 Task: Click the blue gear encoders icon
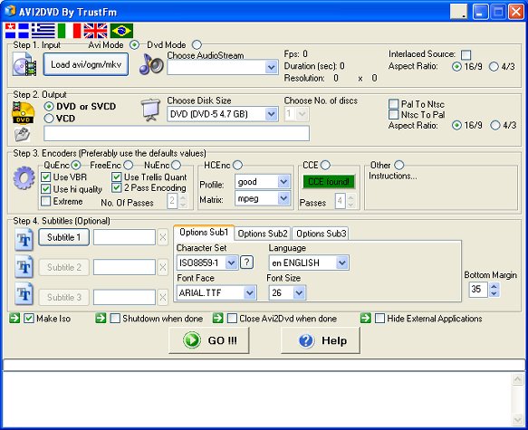[x=24, y=177]
